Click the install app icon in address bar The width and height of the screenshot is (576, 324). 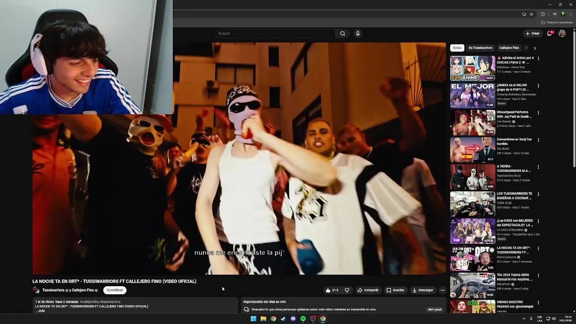524,14
